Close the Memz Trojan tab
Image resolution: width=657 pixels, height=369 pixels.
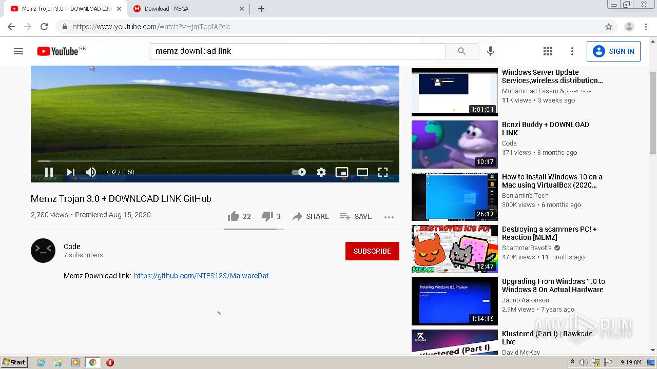119,9
